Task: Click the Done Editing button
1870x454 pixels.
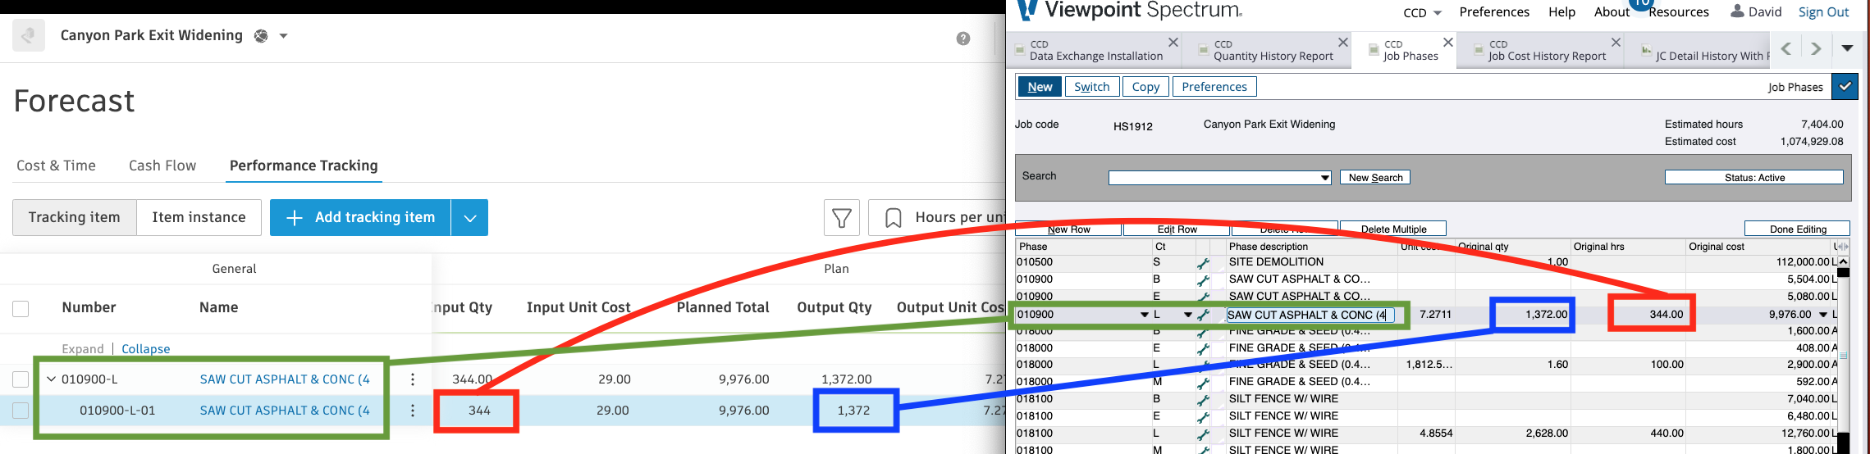Action: coord(1798,229)
